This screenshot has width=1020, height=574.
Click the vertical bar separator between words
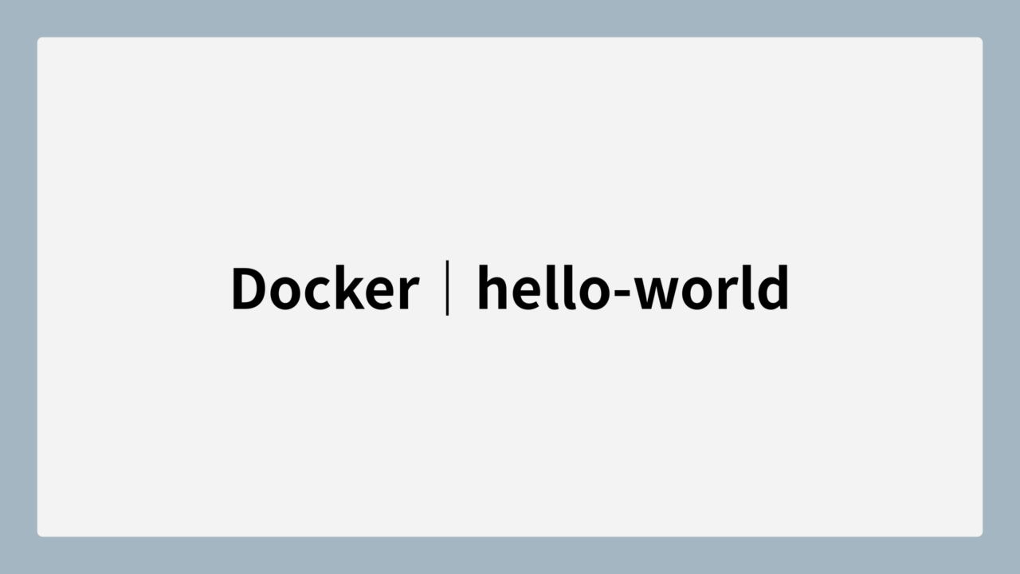[x=447, y=288]
